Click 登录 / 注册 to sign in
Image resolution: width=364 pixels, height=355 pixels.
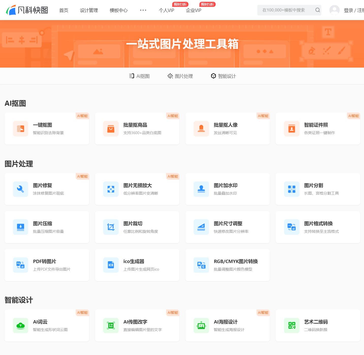pyautogui.click(x=353, y=10)
